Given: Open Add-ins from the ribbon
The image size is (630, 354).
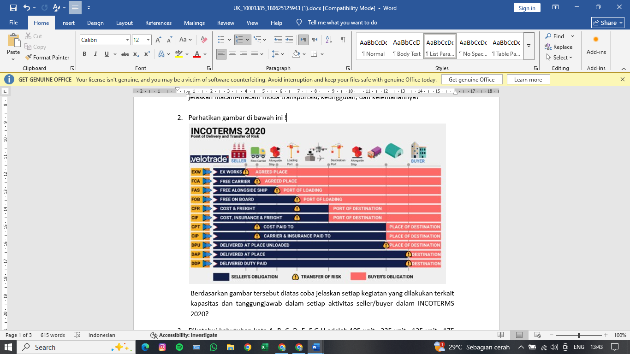Looking at the screenshot, I should pos(596,45).
